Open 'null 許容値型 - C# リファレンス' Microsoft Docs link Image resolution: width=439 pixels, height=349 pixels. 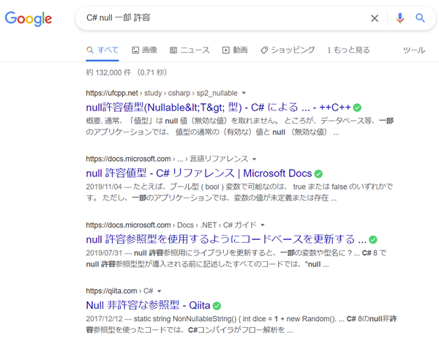tap(199, 173)
